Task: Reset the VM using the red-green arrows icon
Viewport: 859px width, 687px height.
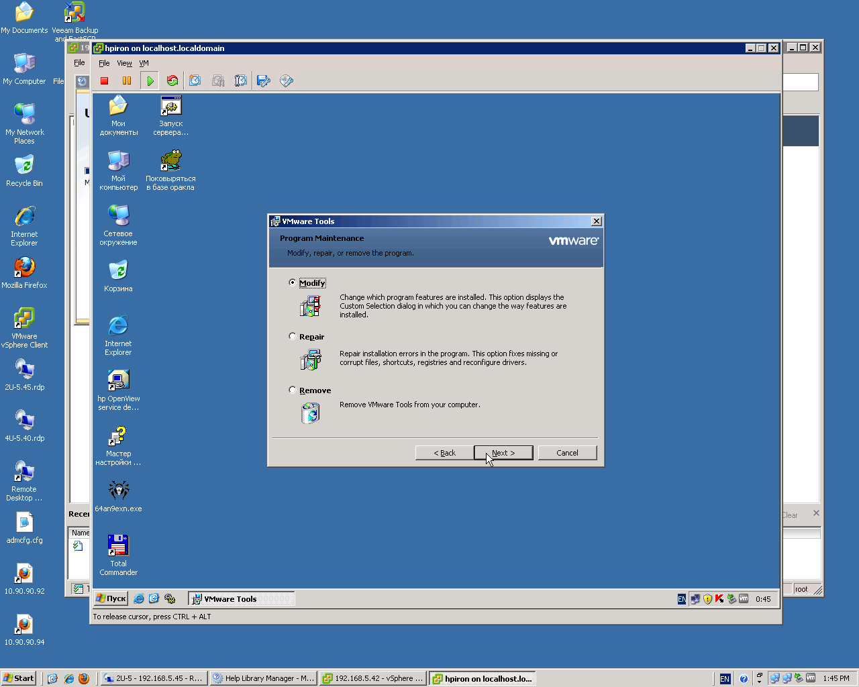Action: click(172, 81)
